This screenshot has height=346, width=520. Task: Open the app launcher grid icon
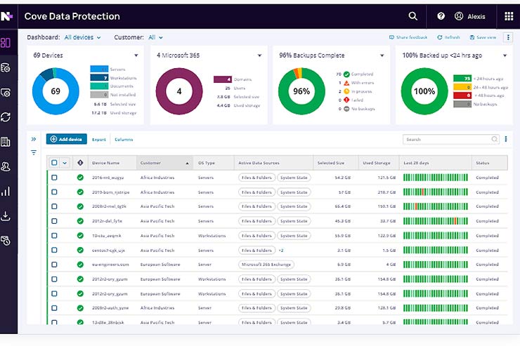tap(509, 16)
